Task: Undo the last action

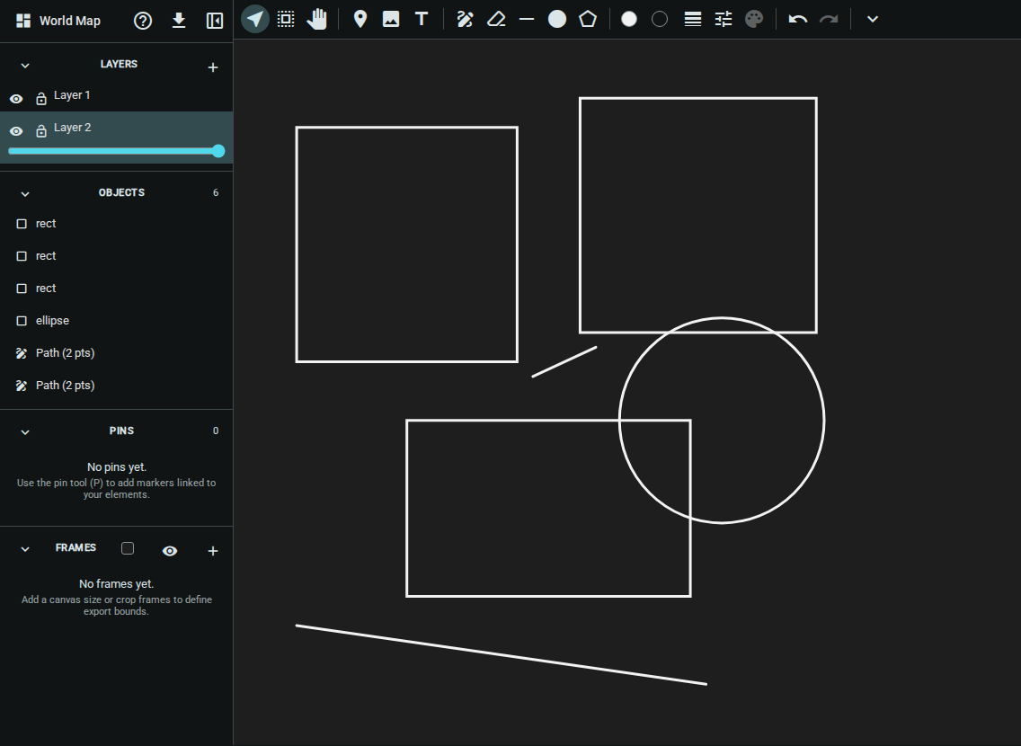Action: coord(798,19)
